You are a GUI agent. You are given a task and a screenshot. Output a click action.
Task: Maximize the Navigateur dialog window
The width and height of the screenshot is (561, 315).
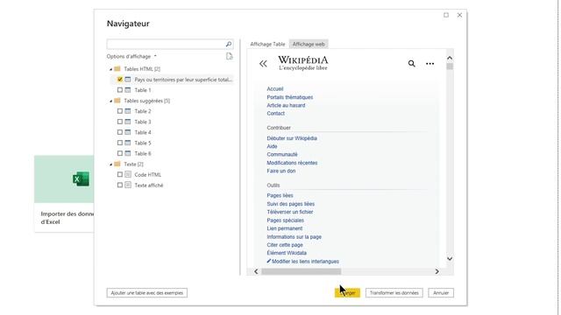(x=446, y=15)
